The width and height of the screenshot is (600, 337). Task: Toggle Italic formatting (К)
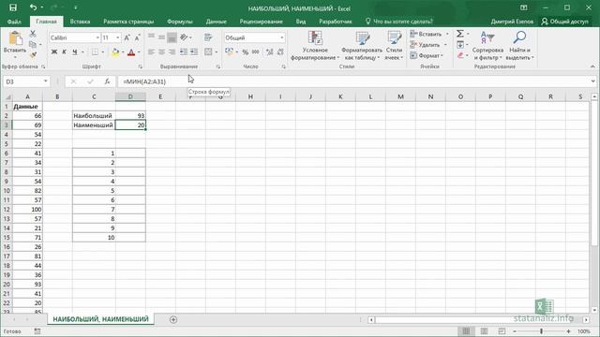click(x=65, y=52)
